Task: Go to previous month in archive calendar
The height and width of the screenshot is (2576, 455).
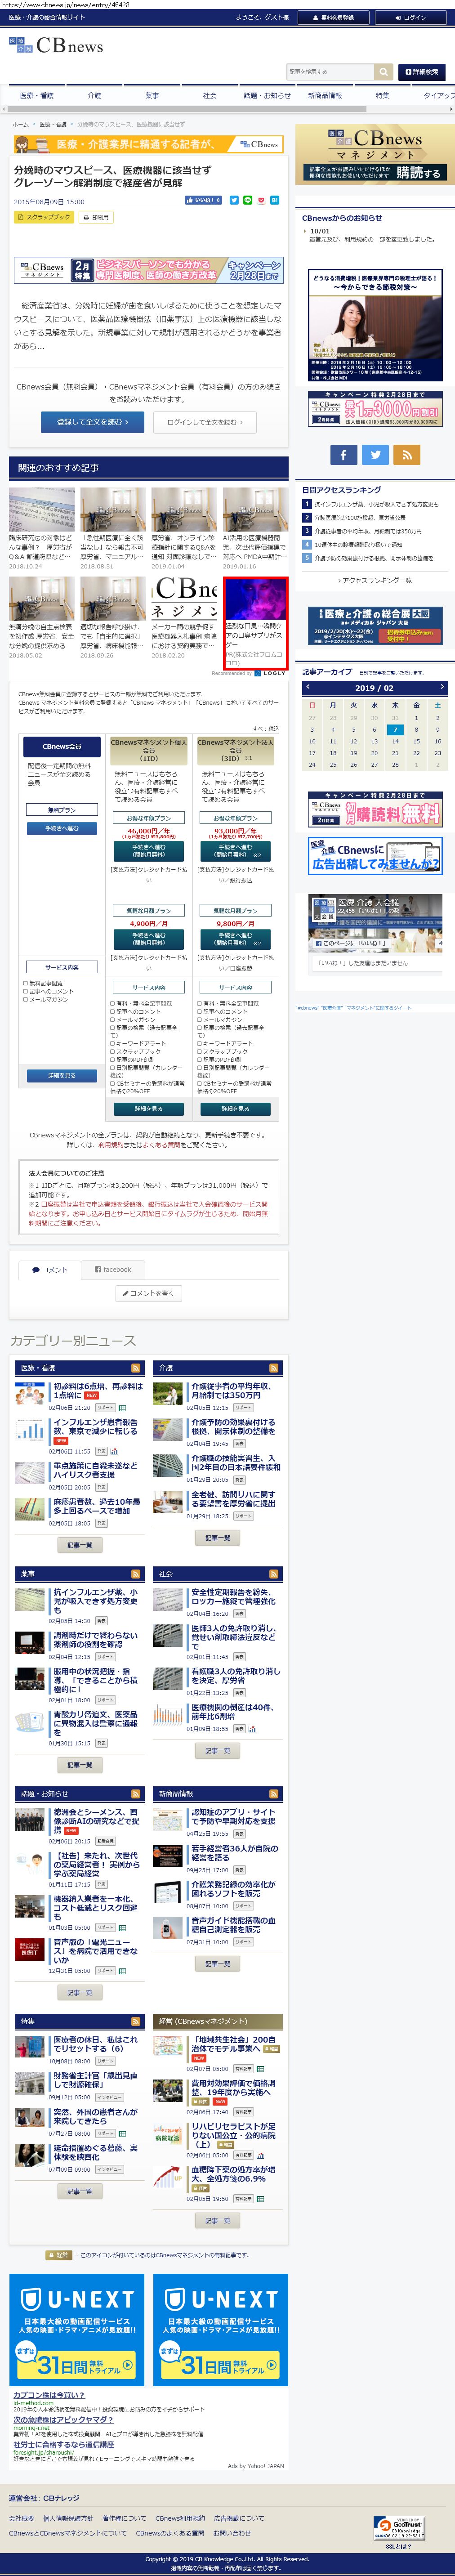Action: [308, 687]
